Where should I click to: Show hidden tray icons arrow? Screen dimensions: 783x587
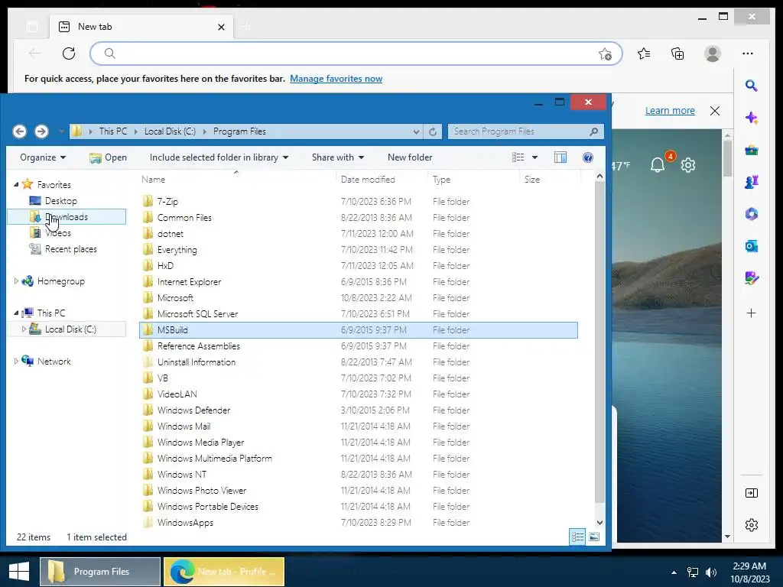tap(674, 572)
